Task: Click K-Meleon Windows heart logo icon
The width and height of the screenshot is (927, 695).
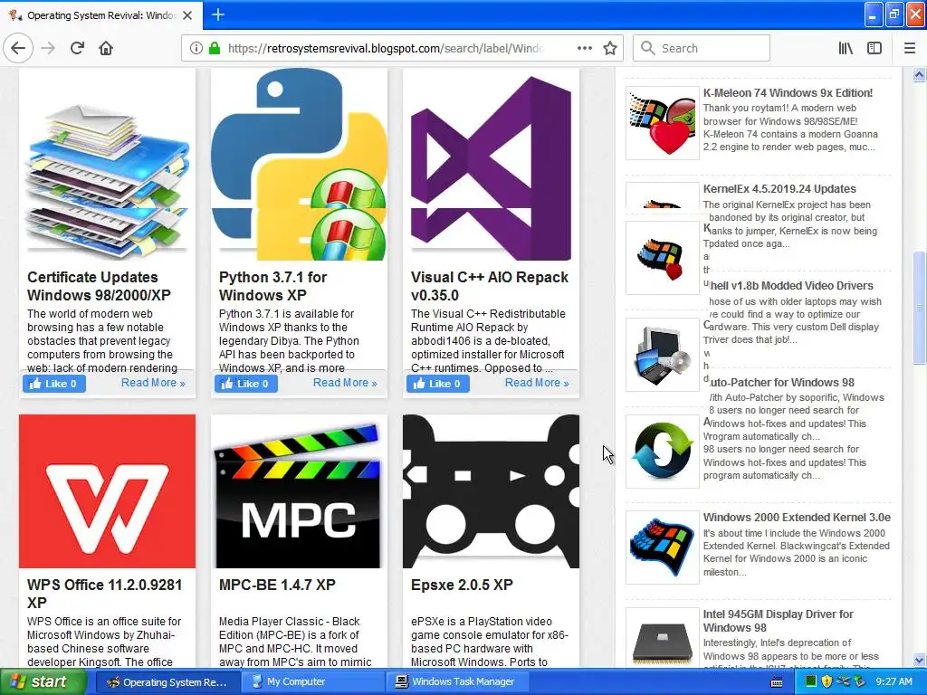Action: coord(662,123)
